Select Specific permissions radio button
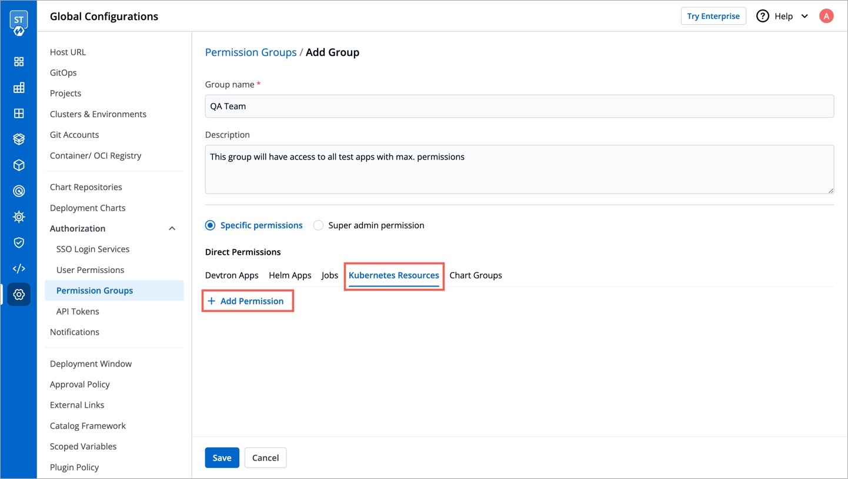 [x=210, y=225]
